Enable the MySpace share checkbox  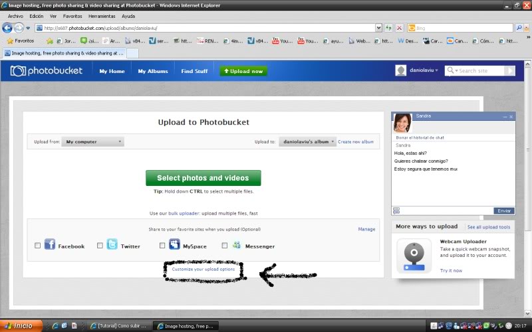[x=162, y=245]
